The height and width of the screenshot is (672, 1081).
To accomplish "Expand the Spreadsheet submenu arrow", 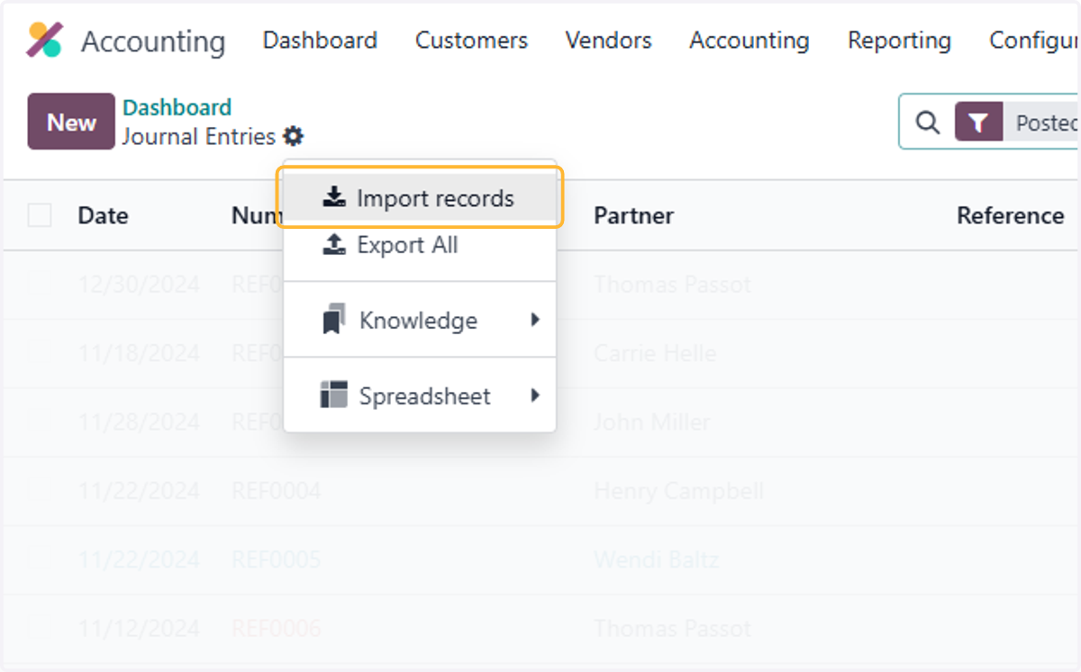I will coord(535,395).
